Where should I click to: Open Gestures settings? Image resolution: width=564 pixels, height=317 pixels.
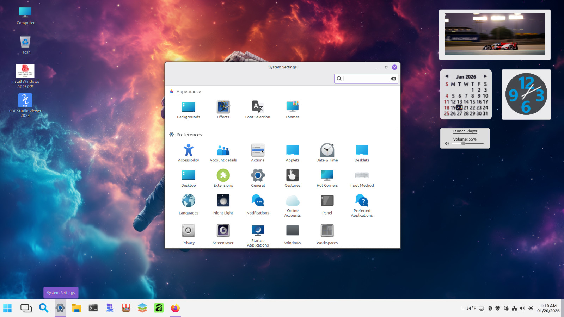(292, 178)
